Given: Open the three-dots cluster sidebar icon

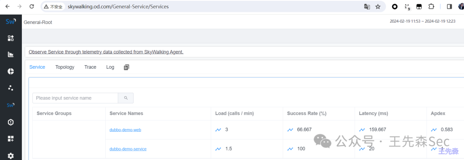Looking at the screenshot, I should point(11,88).
